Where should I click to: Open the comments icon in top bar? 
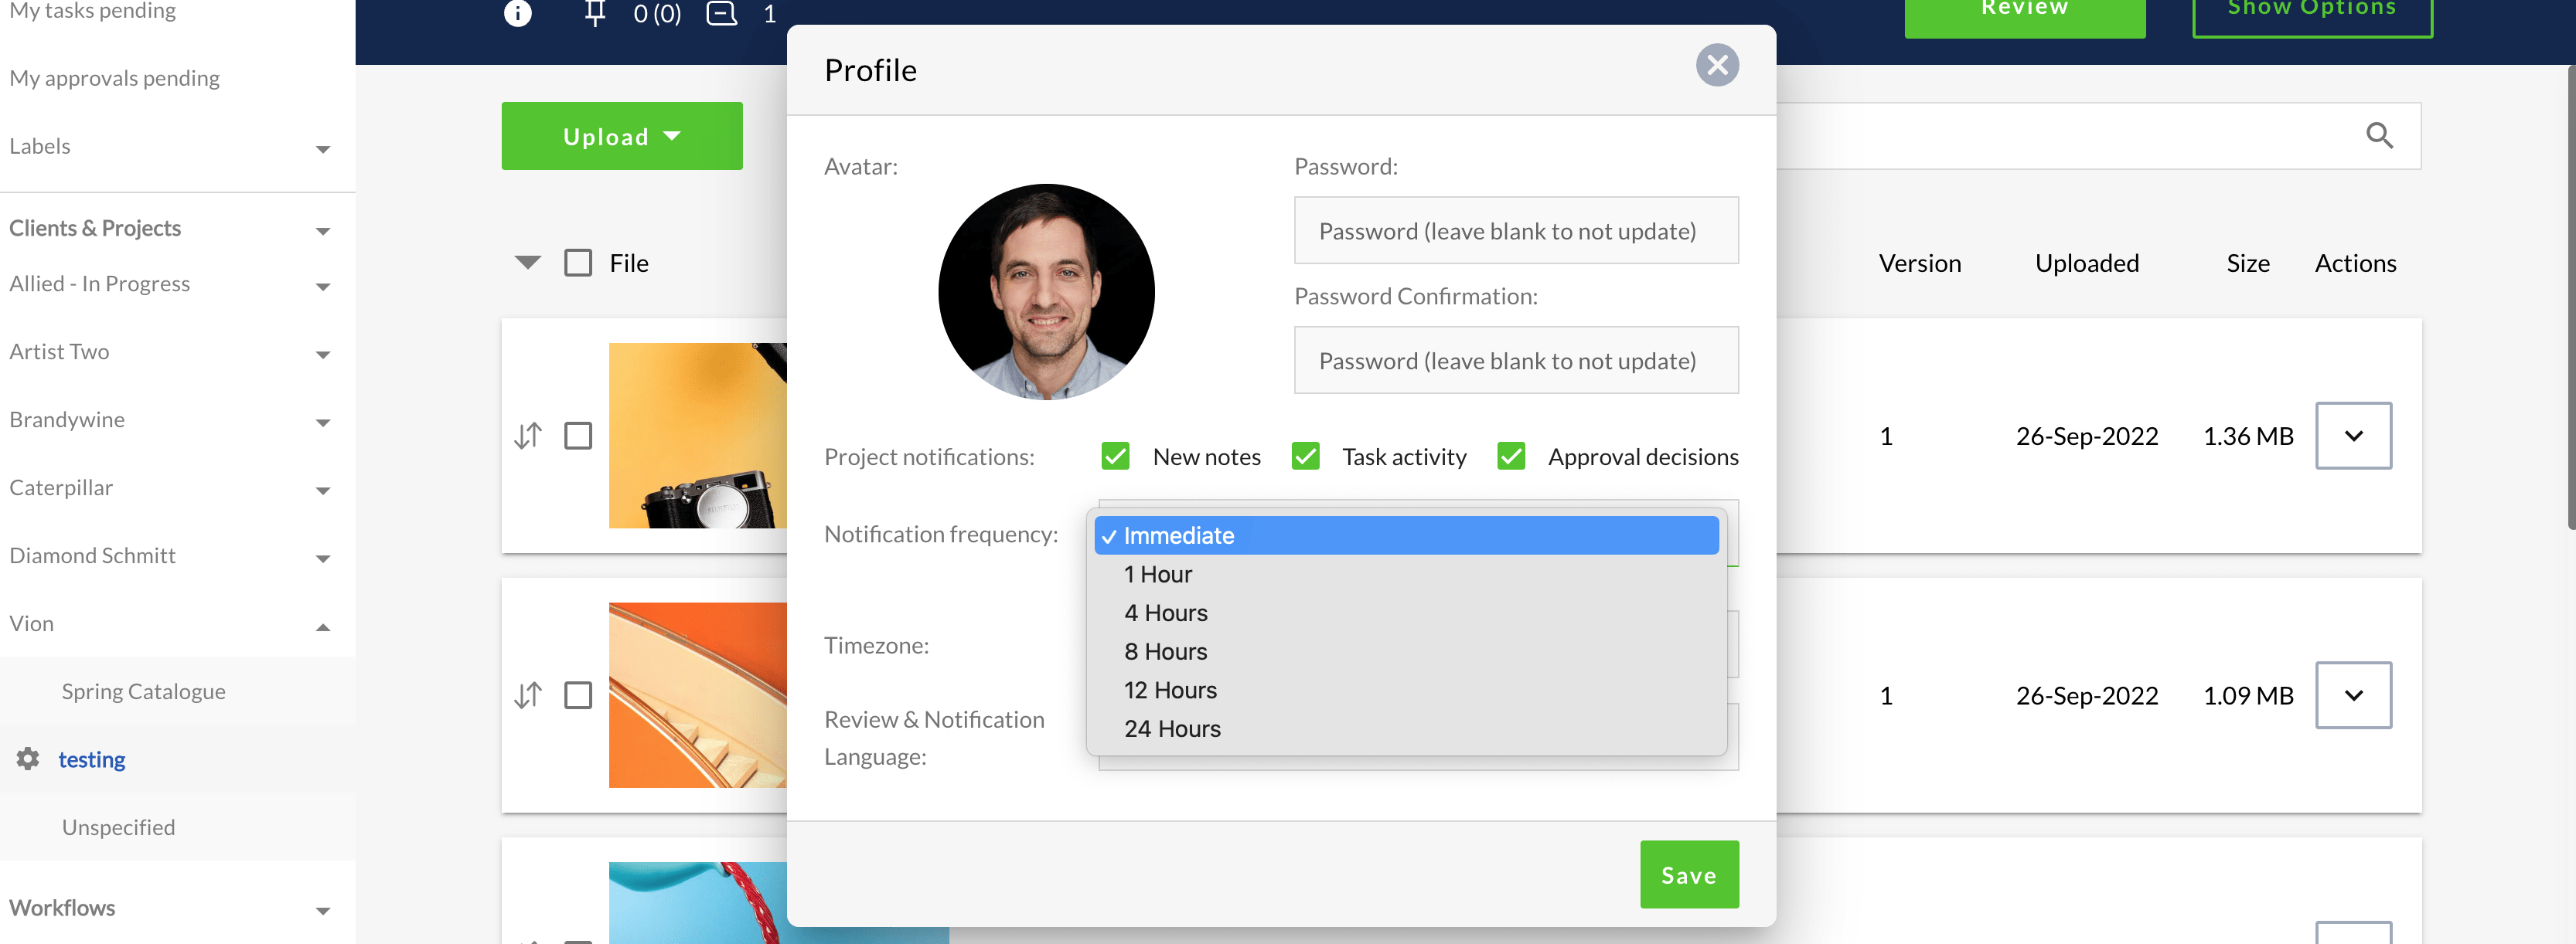click(x=721, y=13)
